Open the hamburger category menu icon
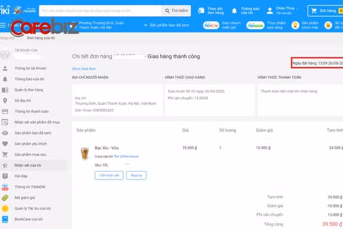The width and height of the screenshot is (343, 229). (3, 25)
